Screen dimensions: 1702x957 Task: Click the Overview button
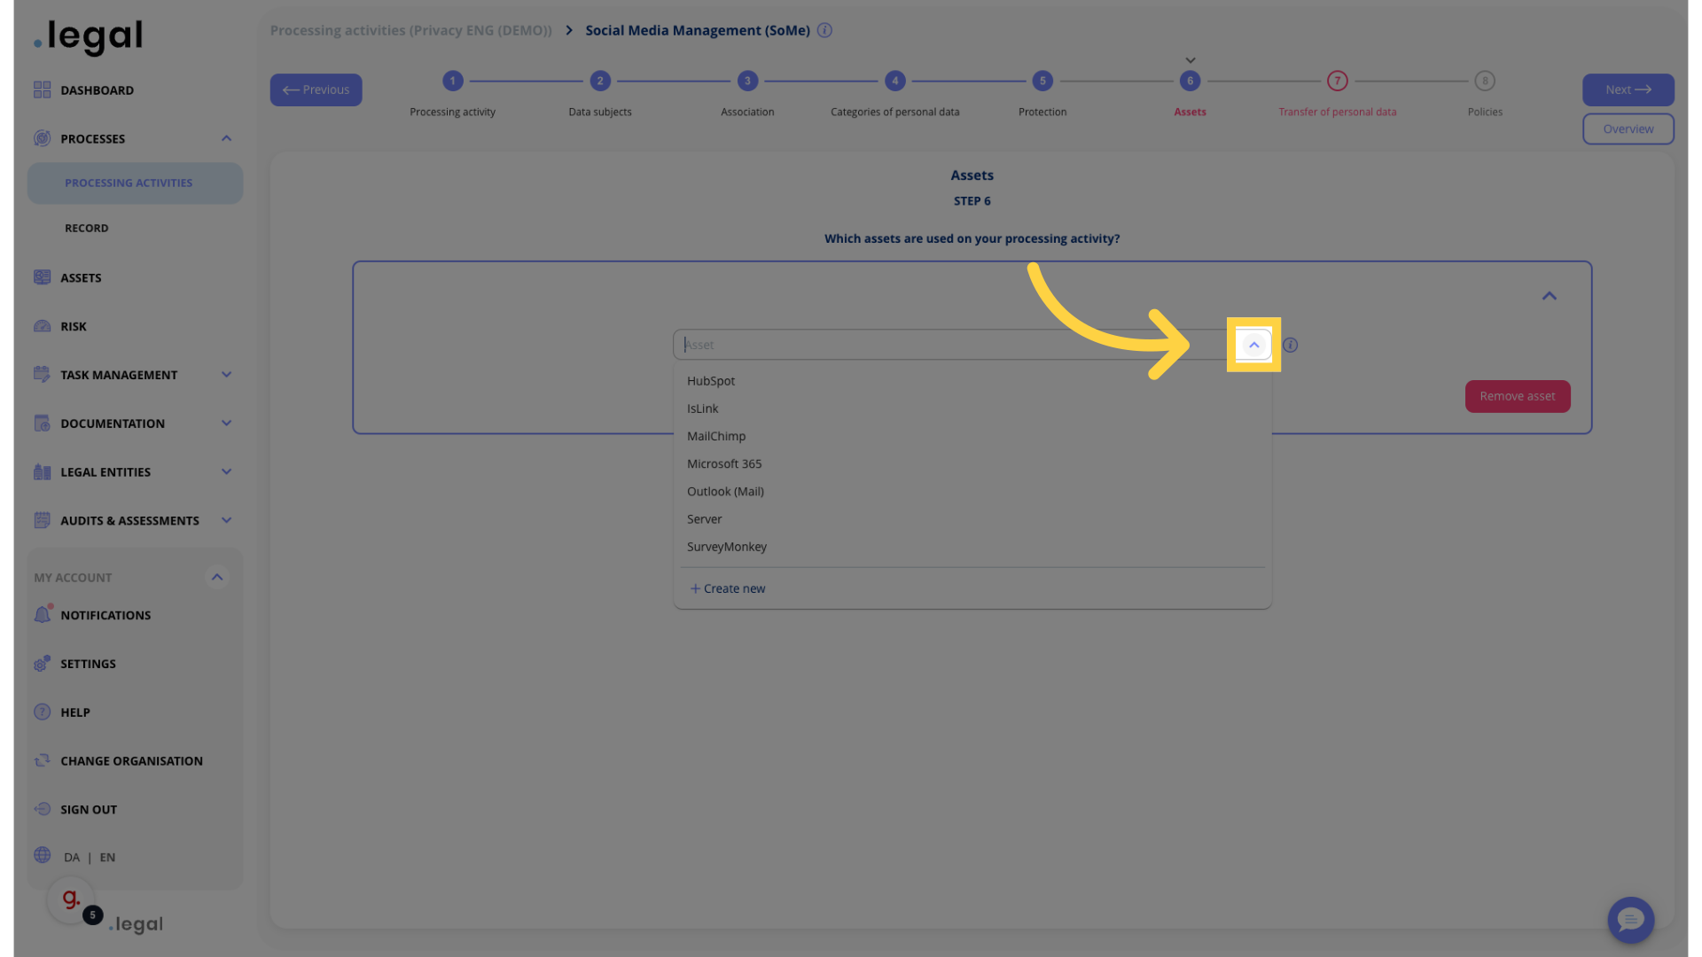tap(1628, 128)
